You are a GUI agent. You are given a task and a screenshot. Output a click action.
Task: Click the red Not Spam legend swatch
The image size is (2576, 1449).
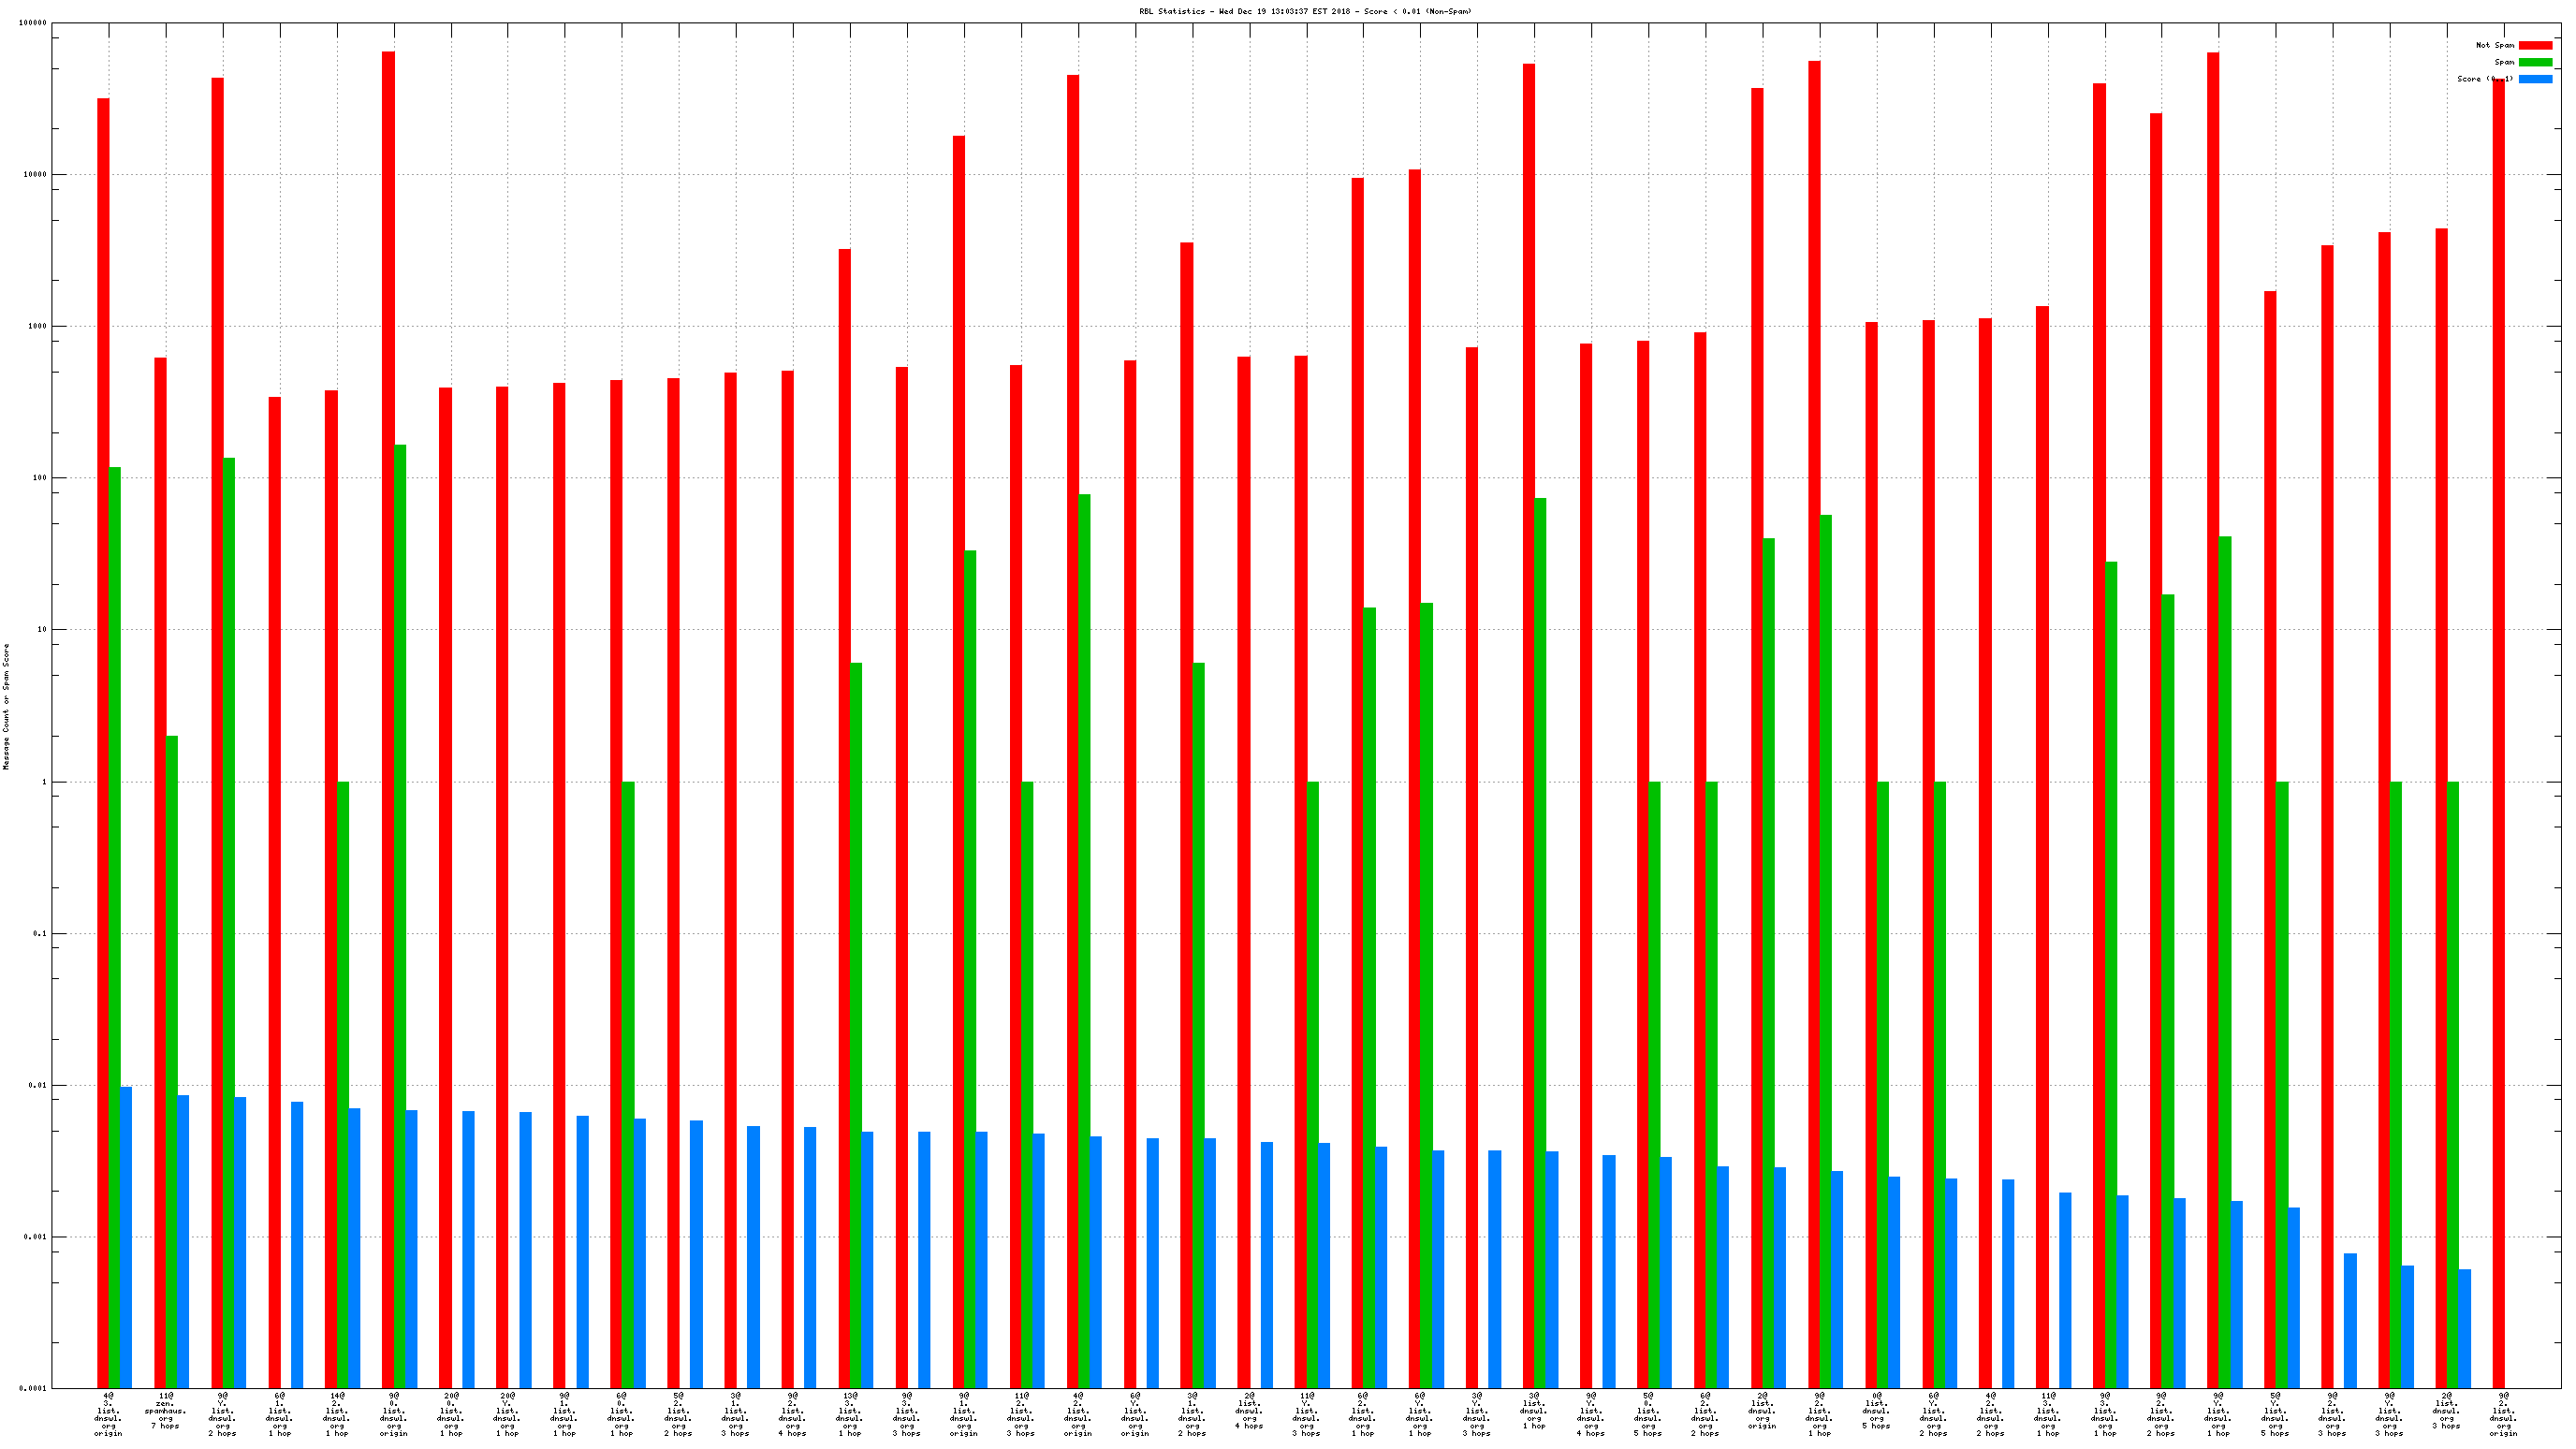[2535, 45]
